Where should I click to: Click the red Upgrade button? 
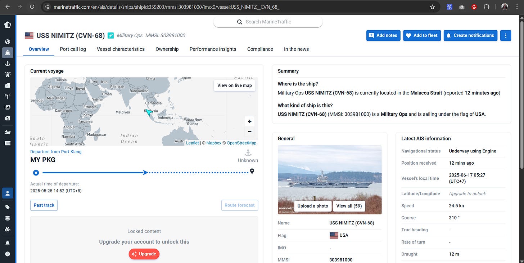click(x=144, y=254)
